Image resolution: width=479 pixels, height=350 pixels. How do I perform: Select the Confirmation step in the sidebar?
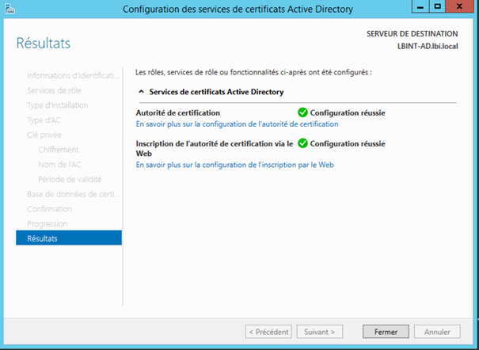[x=49, y=209]
